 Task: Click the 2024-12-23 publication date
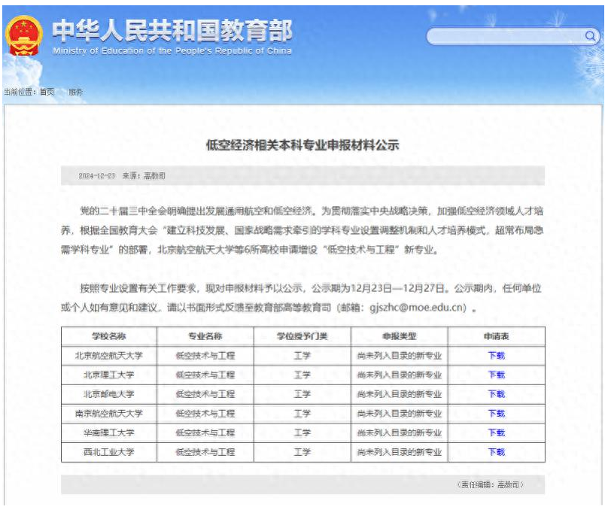[x=96, y=175]
